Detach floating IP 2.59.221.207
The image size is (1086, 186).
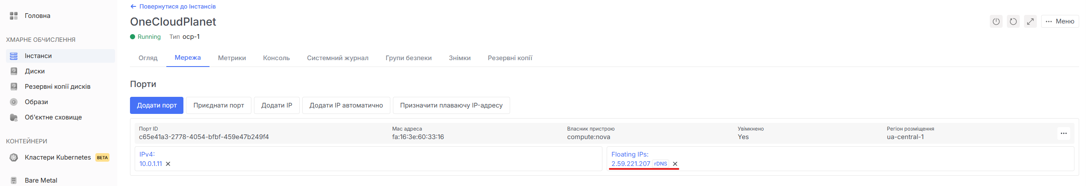[x=675, y=164]
